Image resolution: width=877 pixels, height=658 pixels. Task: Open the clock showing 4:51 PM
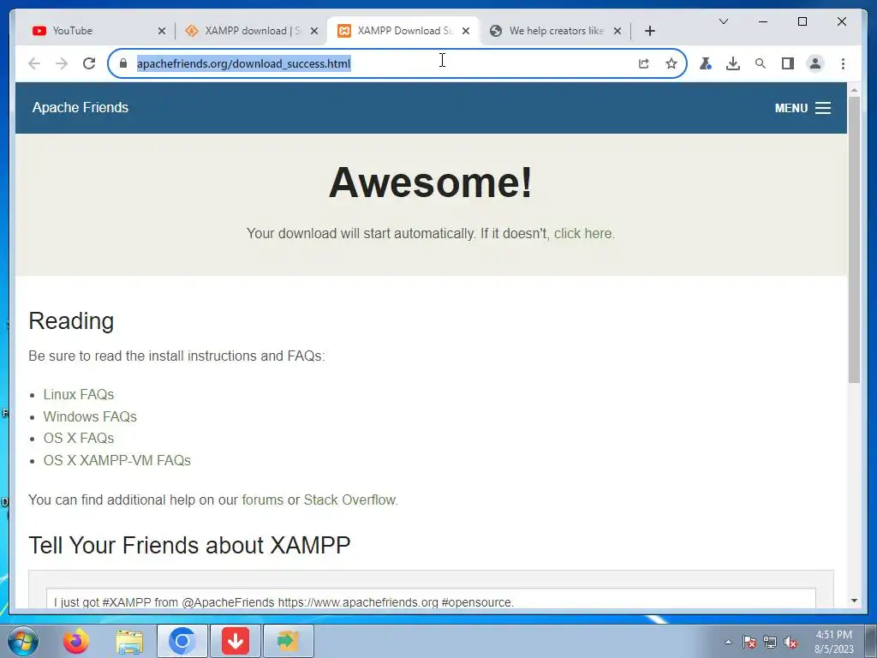click(834, 642)
